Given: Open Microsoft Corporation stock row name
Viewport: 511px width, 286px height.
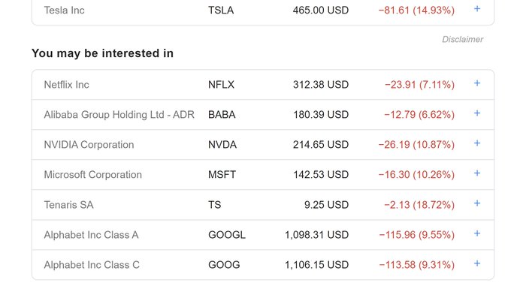Looking at the screenshot, I should pyautogui.click(x=93, y=175).
